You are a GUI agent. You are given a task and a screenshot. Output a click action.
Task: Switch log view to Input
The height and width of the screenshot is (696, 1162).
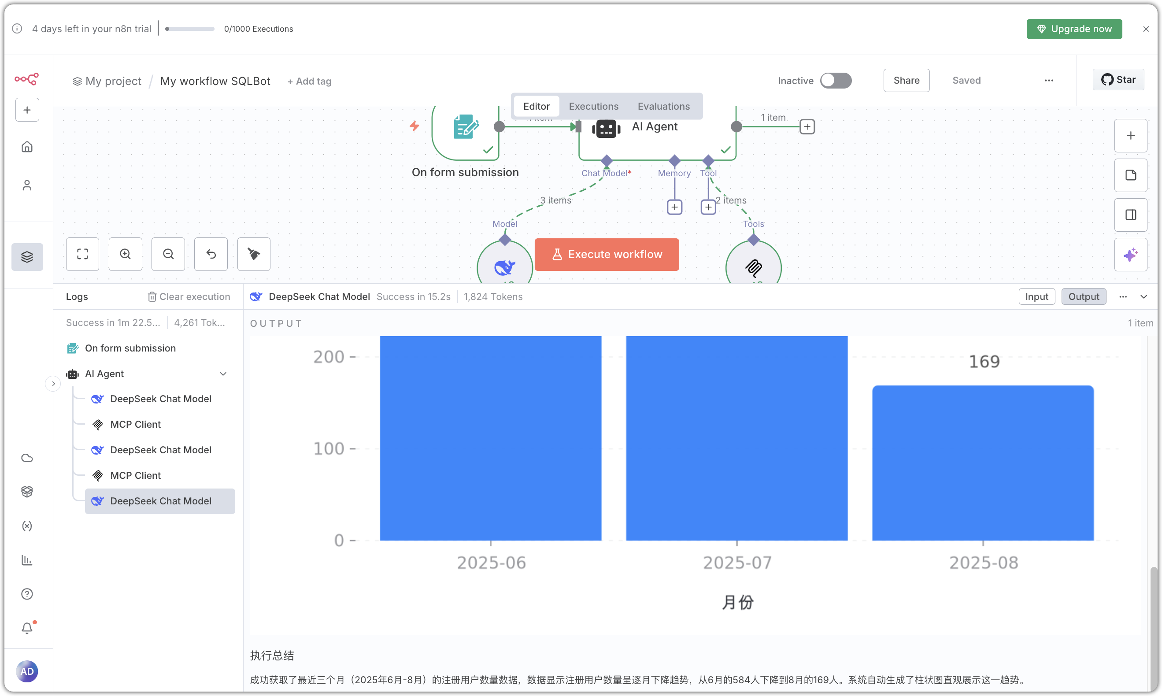pos(1036,296)
